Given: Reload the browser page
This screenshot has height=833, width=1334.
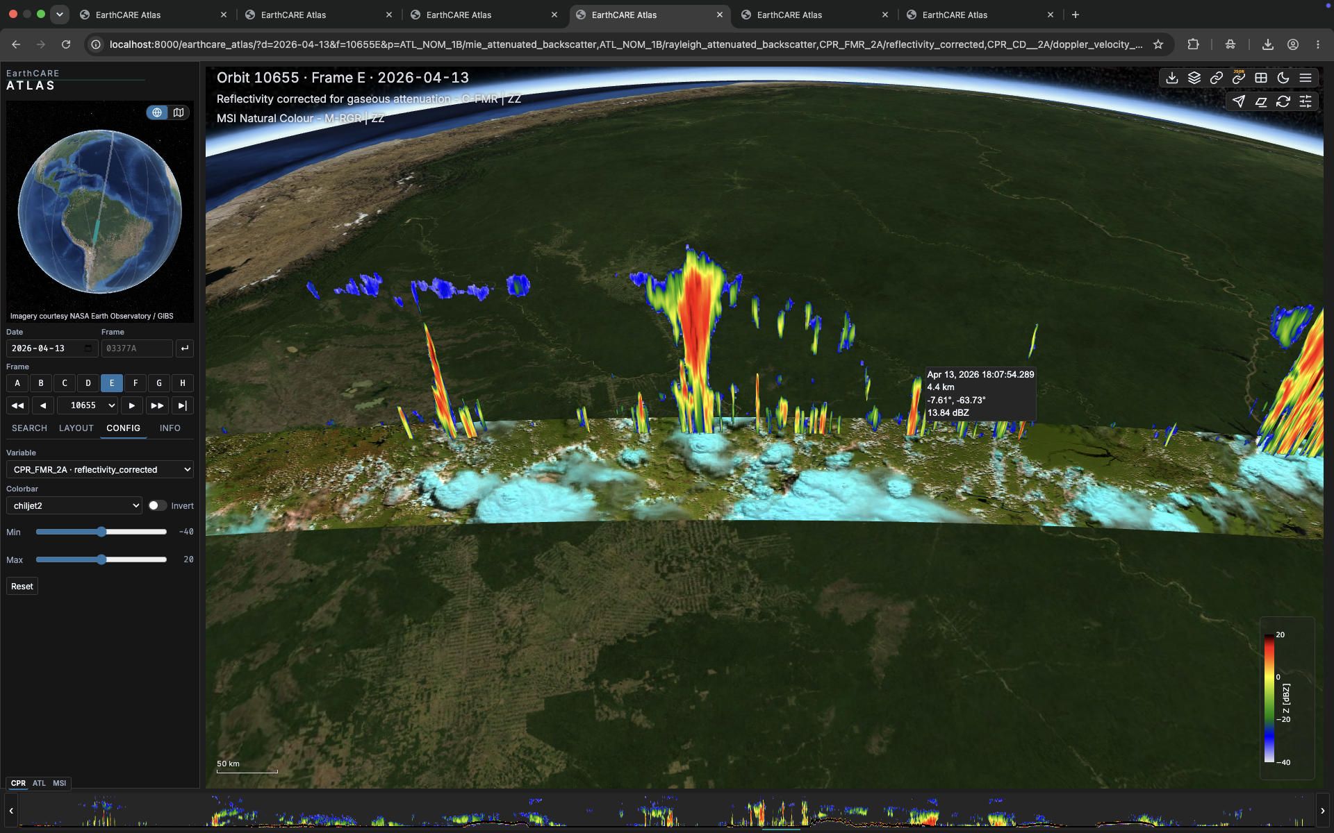Looking at the screenshot, I should click(66, 44).
